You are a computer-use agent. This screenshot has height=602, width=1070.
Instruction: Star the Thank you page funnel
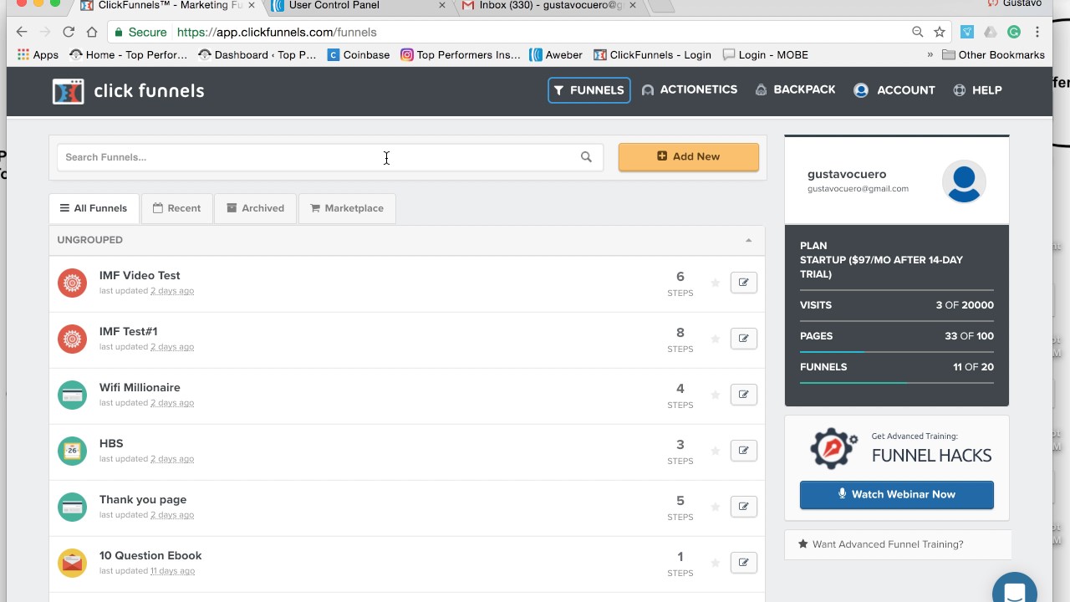715,507
